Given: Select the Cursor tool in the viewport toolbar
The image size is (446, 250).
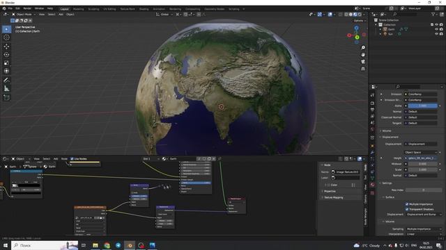Looking at the screenshot, I should 6,37.
